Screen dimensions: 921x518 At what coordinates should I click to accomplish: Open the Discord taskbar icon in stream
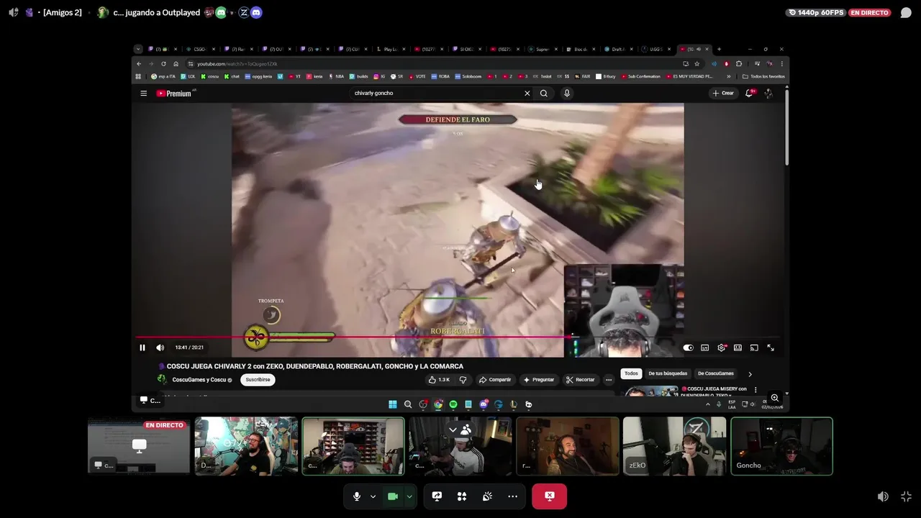[x=484, y=404]
